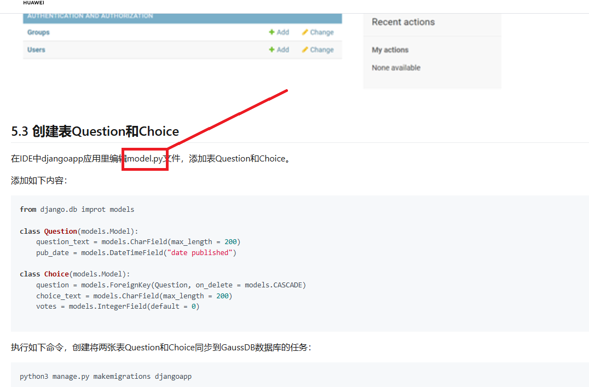The image size is (589, 387).
Task: Open the Groups link
Action: [38, 32]
